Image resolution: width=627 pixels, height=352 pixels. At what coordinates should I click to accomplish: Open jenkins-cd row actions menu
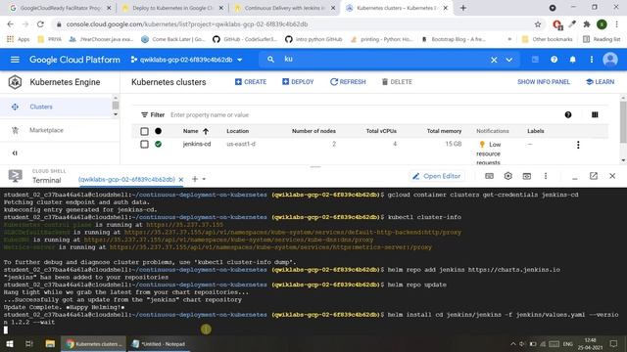pos(578,145)
